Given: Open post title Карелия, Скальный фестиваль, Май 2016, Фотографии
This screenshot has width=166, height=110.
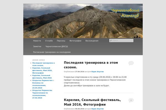Looking at the screenshot, I should tap(92, 102).
